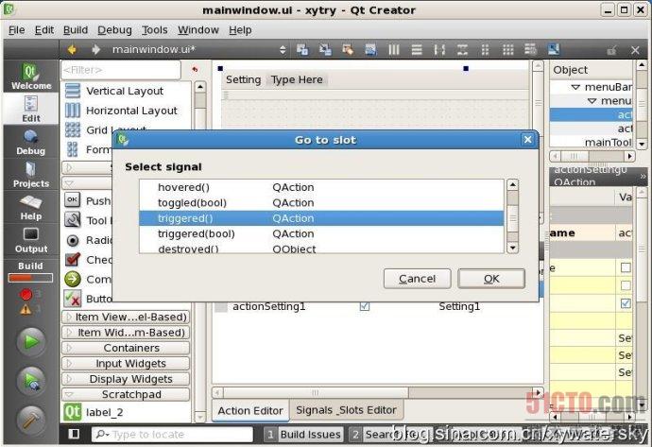The image size is (652, 447).
Task: Expand the Input Widgets category
Action: tap(126, 364)
